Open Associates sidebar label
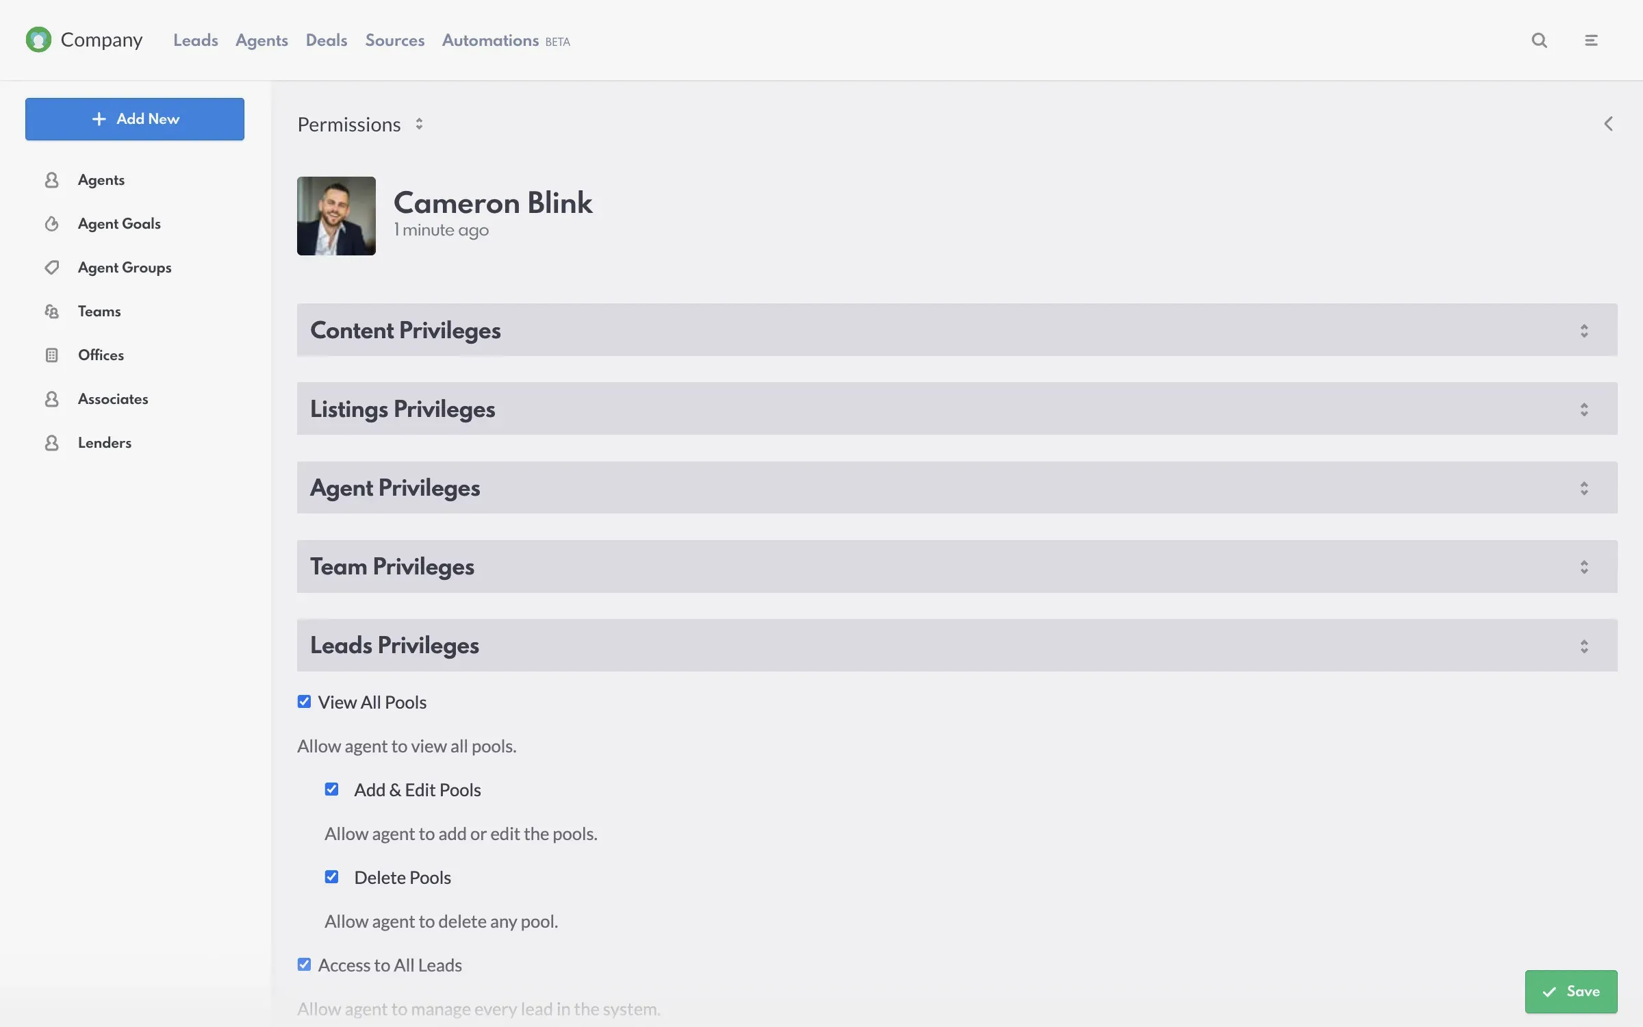 pos(113,399)
